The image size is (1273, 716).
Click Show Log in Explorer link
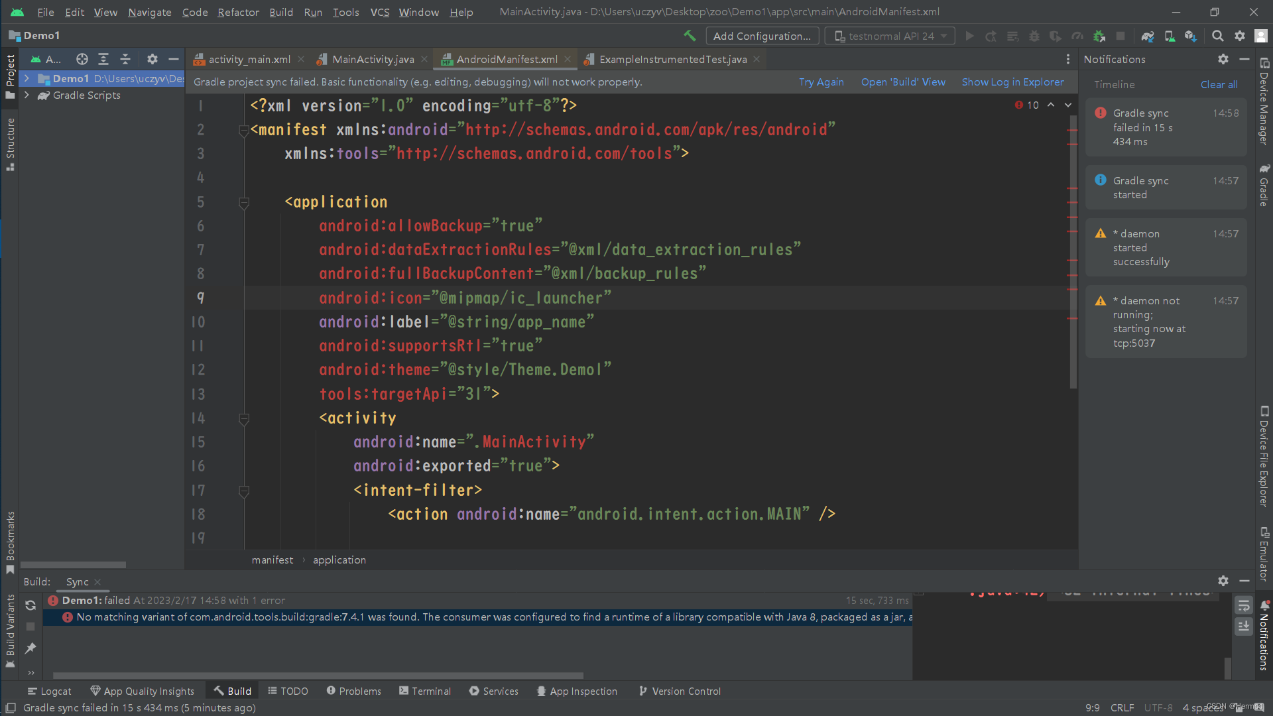click(x=1012, y=82)
